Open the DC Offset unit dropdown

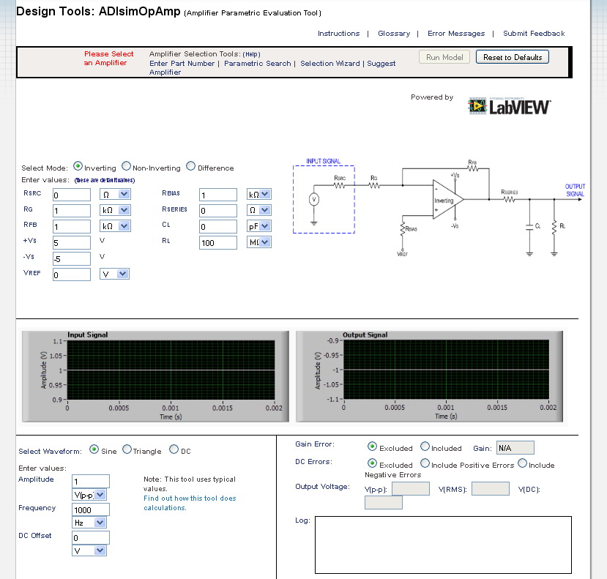pos(89,550)
